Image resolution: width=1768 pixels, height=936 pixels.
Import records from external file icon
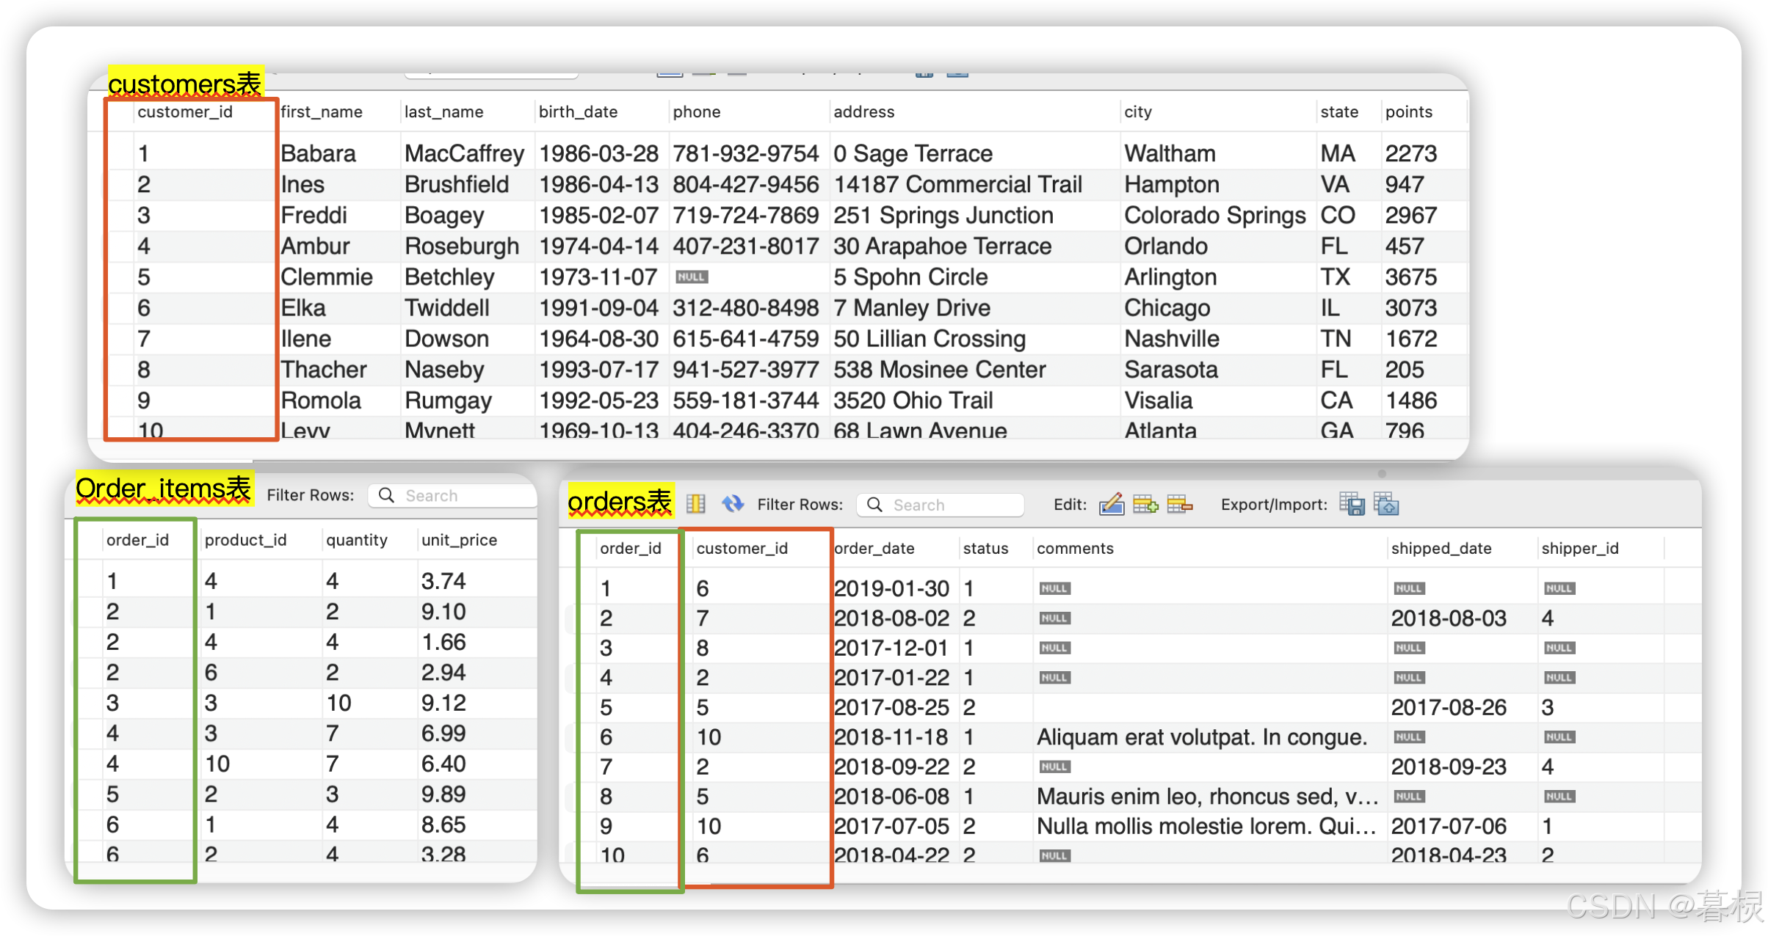tap(1386, 504)
